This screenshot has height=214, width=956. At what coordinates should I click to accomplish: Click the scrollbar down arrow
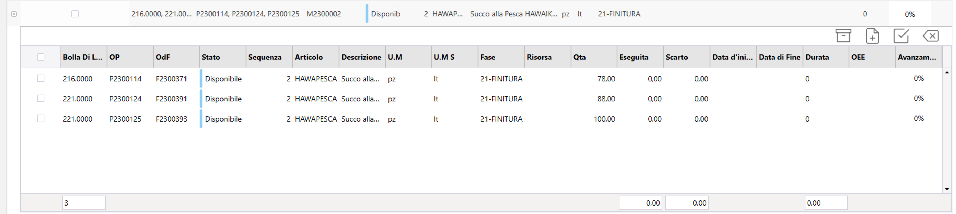947,189
